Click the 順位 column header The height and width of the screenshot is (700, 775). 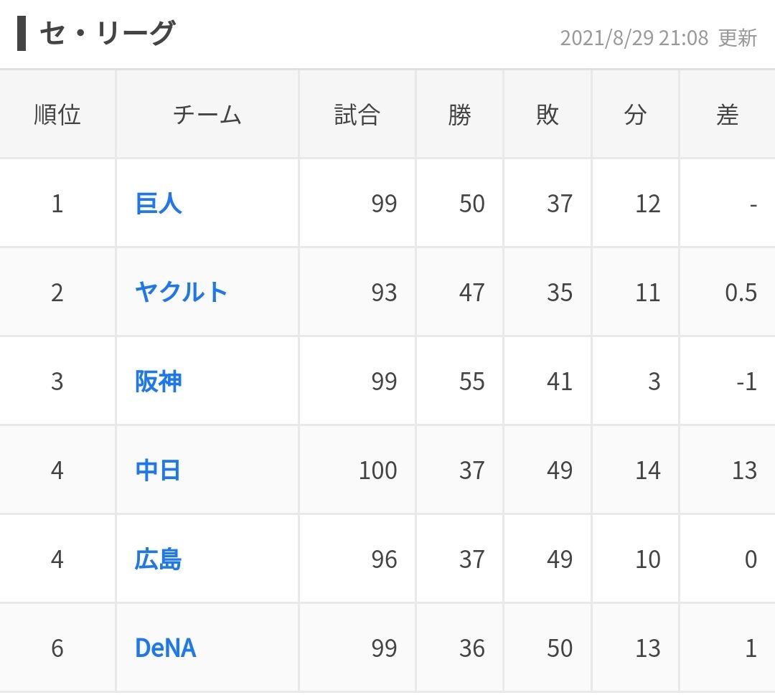point(57,115)
